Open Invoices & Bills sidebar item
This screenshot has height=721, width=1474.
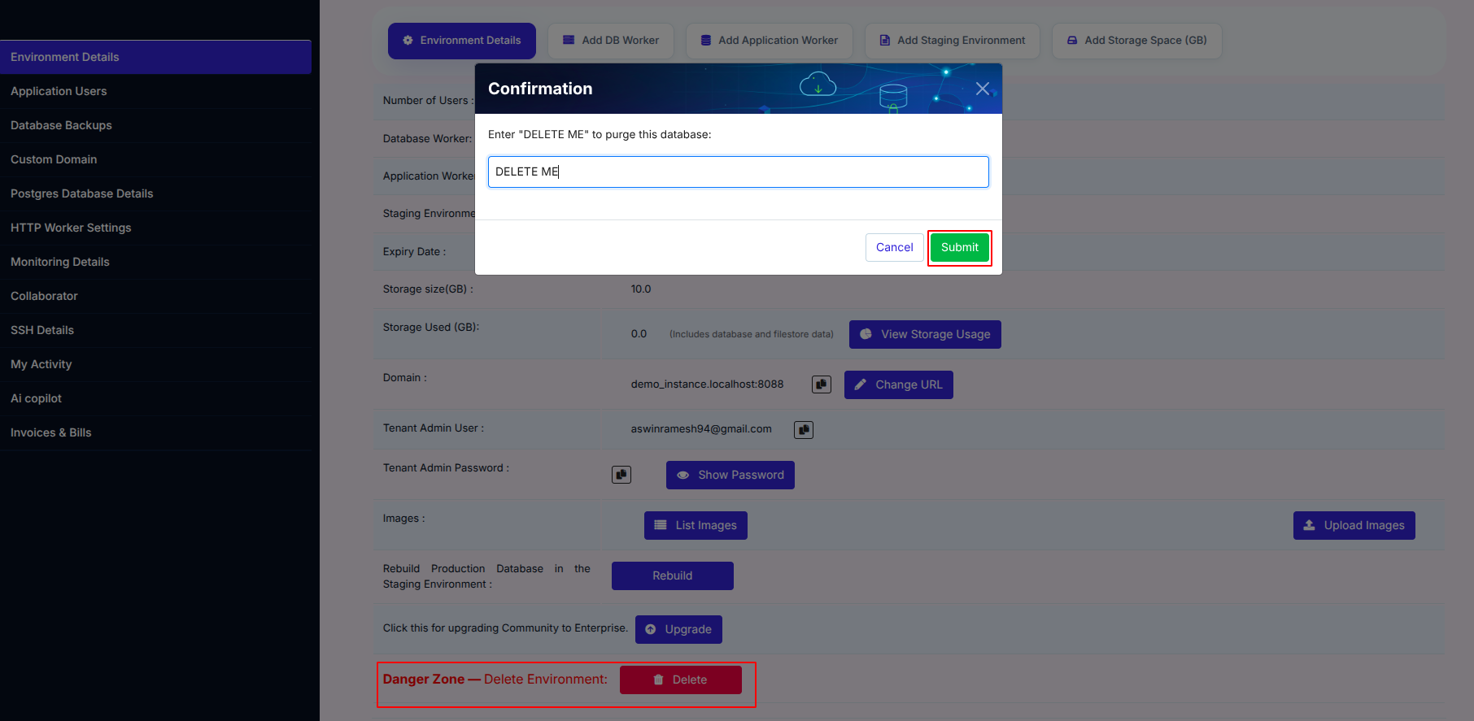(155, 432)
